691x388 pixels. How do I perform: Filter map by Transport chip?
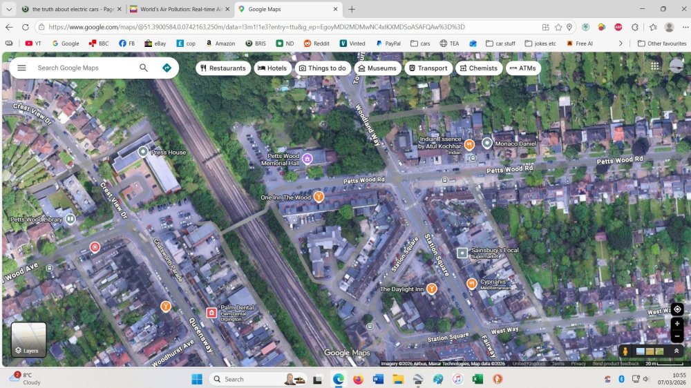(428, 68)
